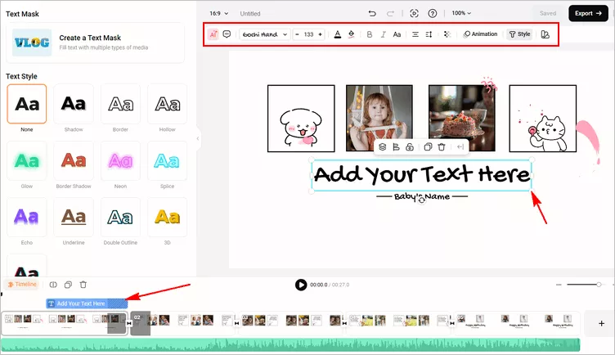This screenshot has width=615, height=355.
Task: Select the Underline text style
Action: [x=74, y=218]
